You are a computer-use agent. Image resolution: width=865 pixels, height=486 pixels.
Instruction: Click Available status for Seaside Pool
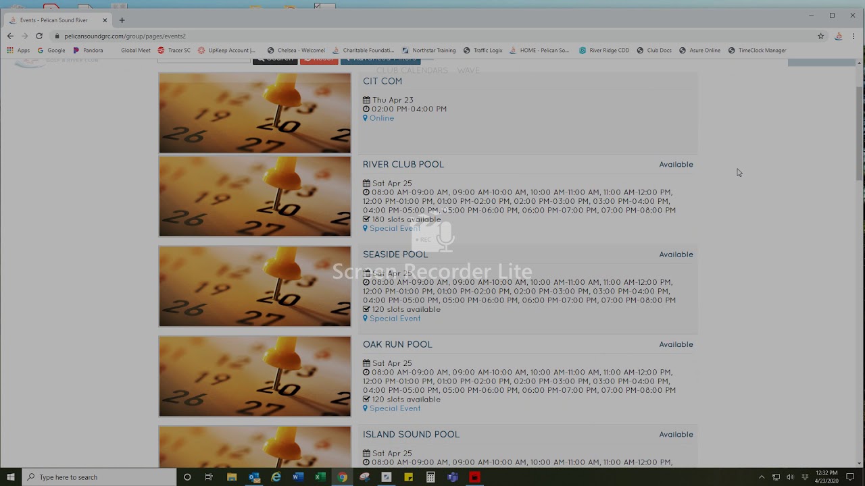tap(676, 254)
